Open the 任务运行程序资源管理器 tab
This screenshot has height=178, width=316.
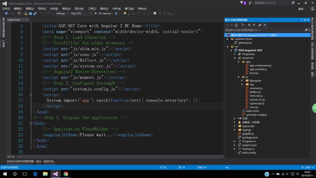click(x=20, y=162)
